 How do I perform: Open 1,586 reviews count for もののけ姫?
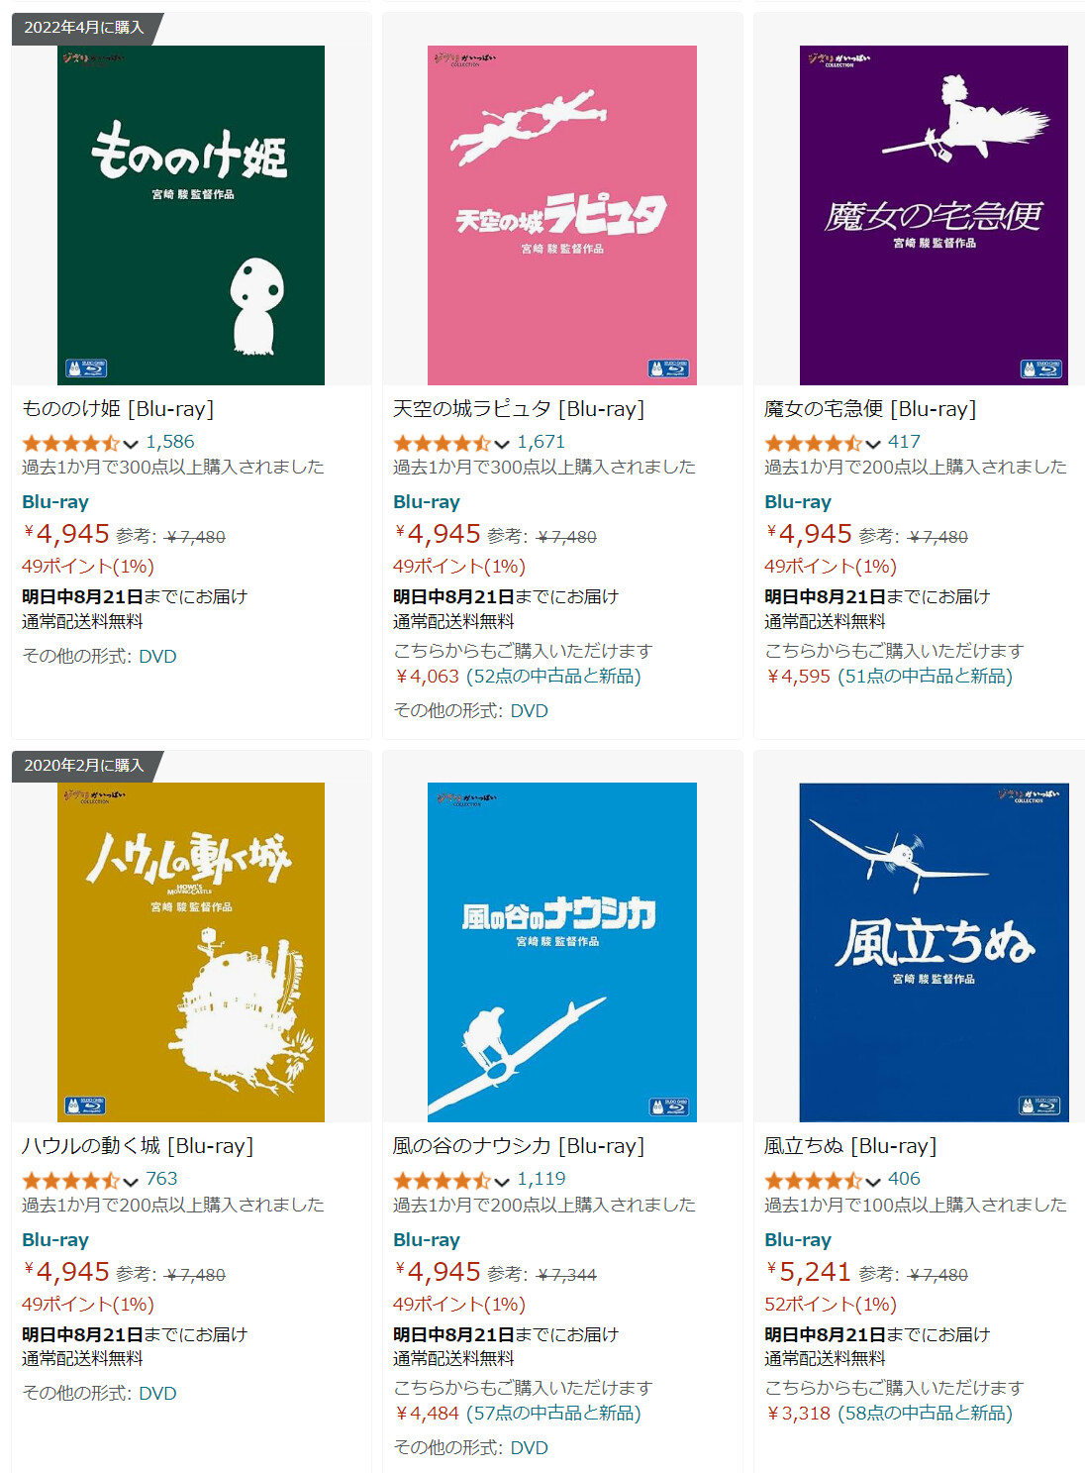click(x=170, y=442)
